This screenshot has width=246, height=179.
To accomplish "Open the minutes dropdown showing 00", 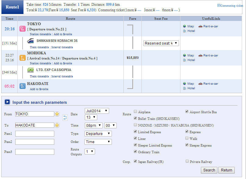I will pos(110,125).
